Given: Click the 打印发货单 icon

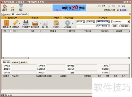Looking at the screenshot, I should click(x=35, y=23).
